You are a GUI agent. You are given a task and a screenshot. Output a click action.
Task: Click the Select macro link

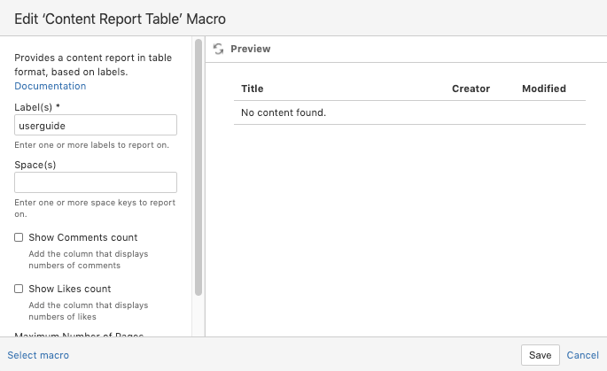pyautogui.click(x=38, y=355)
